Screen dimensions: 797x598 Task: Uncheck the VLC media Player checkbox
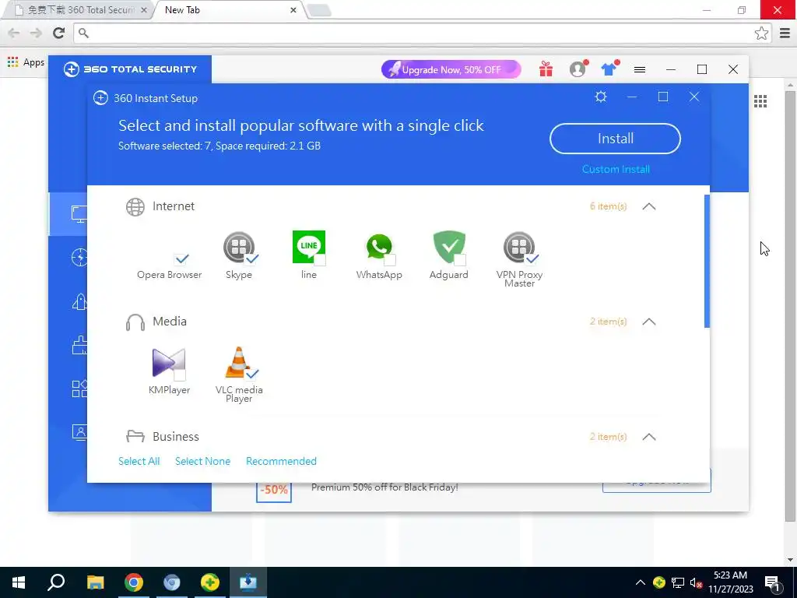[251, 375]
